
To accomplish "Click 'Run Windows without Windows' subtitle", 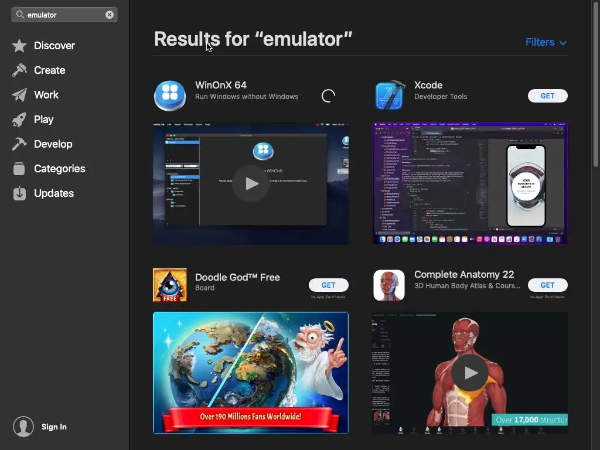I will (x=247, y=97).
